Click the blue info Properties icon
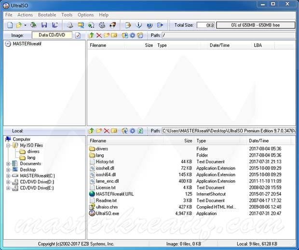This screenshot has height=250, width=299. point(139,25)
